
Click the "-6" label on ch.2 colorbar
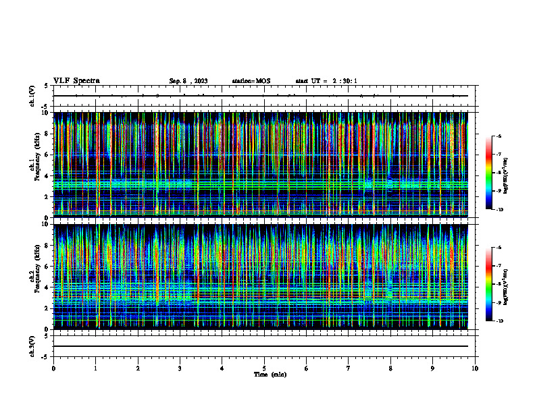coord(499,248)
